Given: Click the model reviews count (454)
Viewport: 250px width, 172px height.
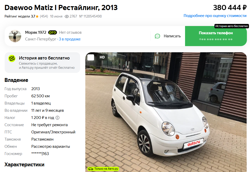Looking at the screenshot, I should pyautogui.click(x=44, y=16).
